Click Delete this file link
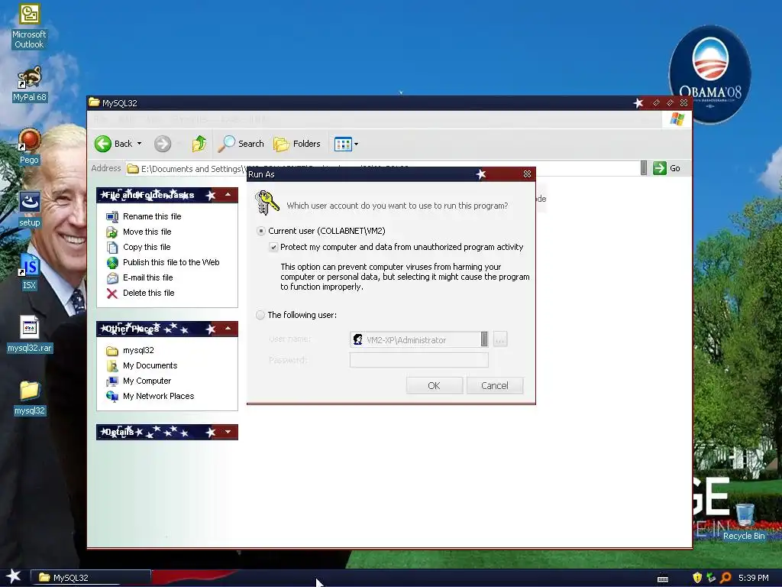Image resolution: width=782 pixels, height=587 pixels. click(149, 293)
